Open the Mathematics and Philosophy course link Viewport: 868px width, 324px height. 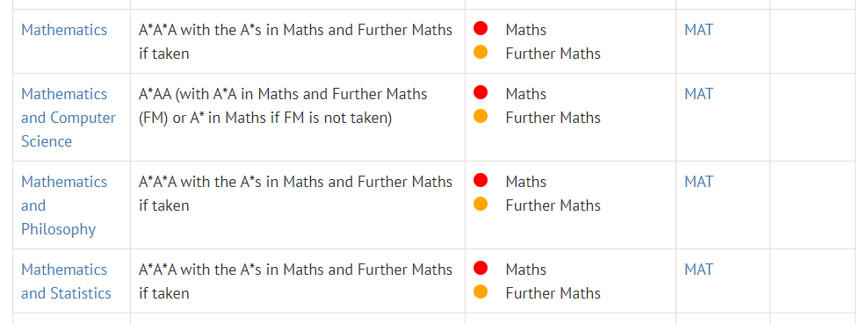click(64, 205)
